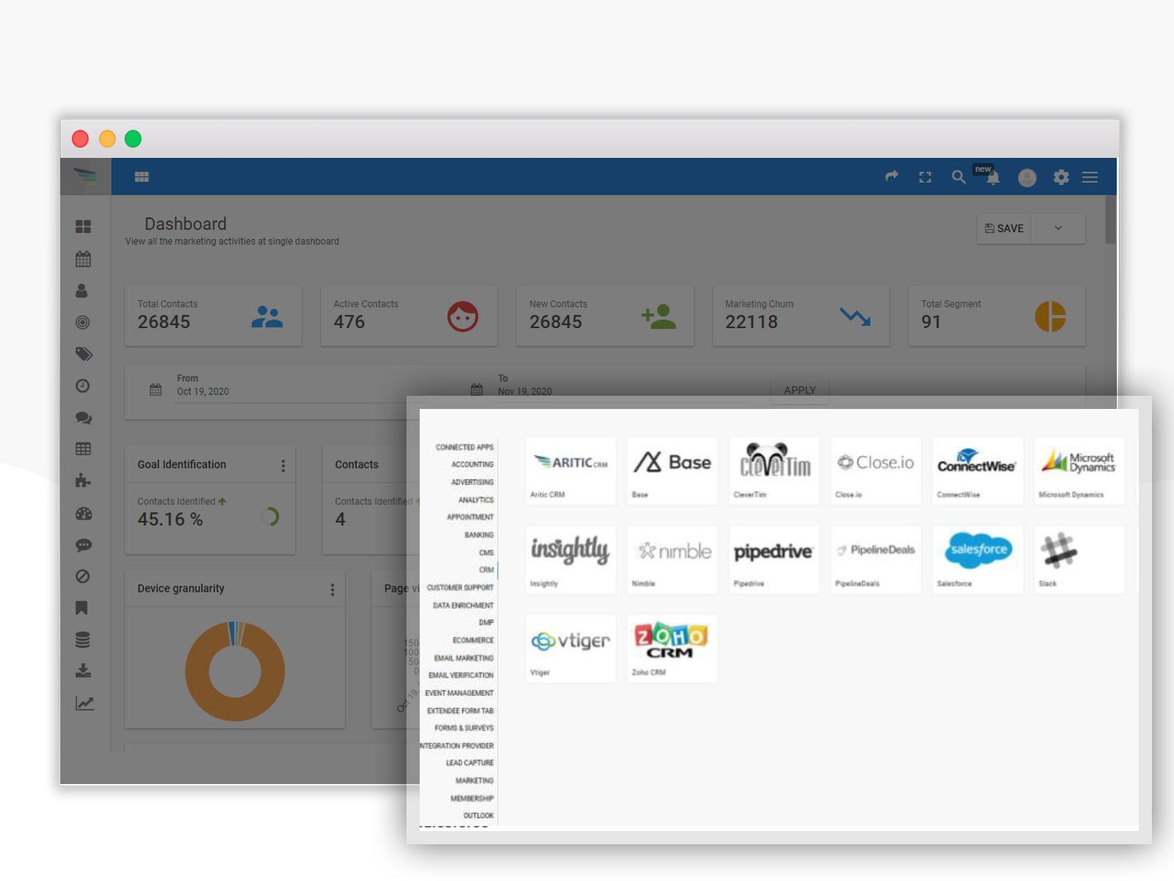The height and width of the screenshot is (881, 1174).
Task: Select ANALYTICS category
Action: tap(475, 500)
